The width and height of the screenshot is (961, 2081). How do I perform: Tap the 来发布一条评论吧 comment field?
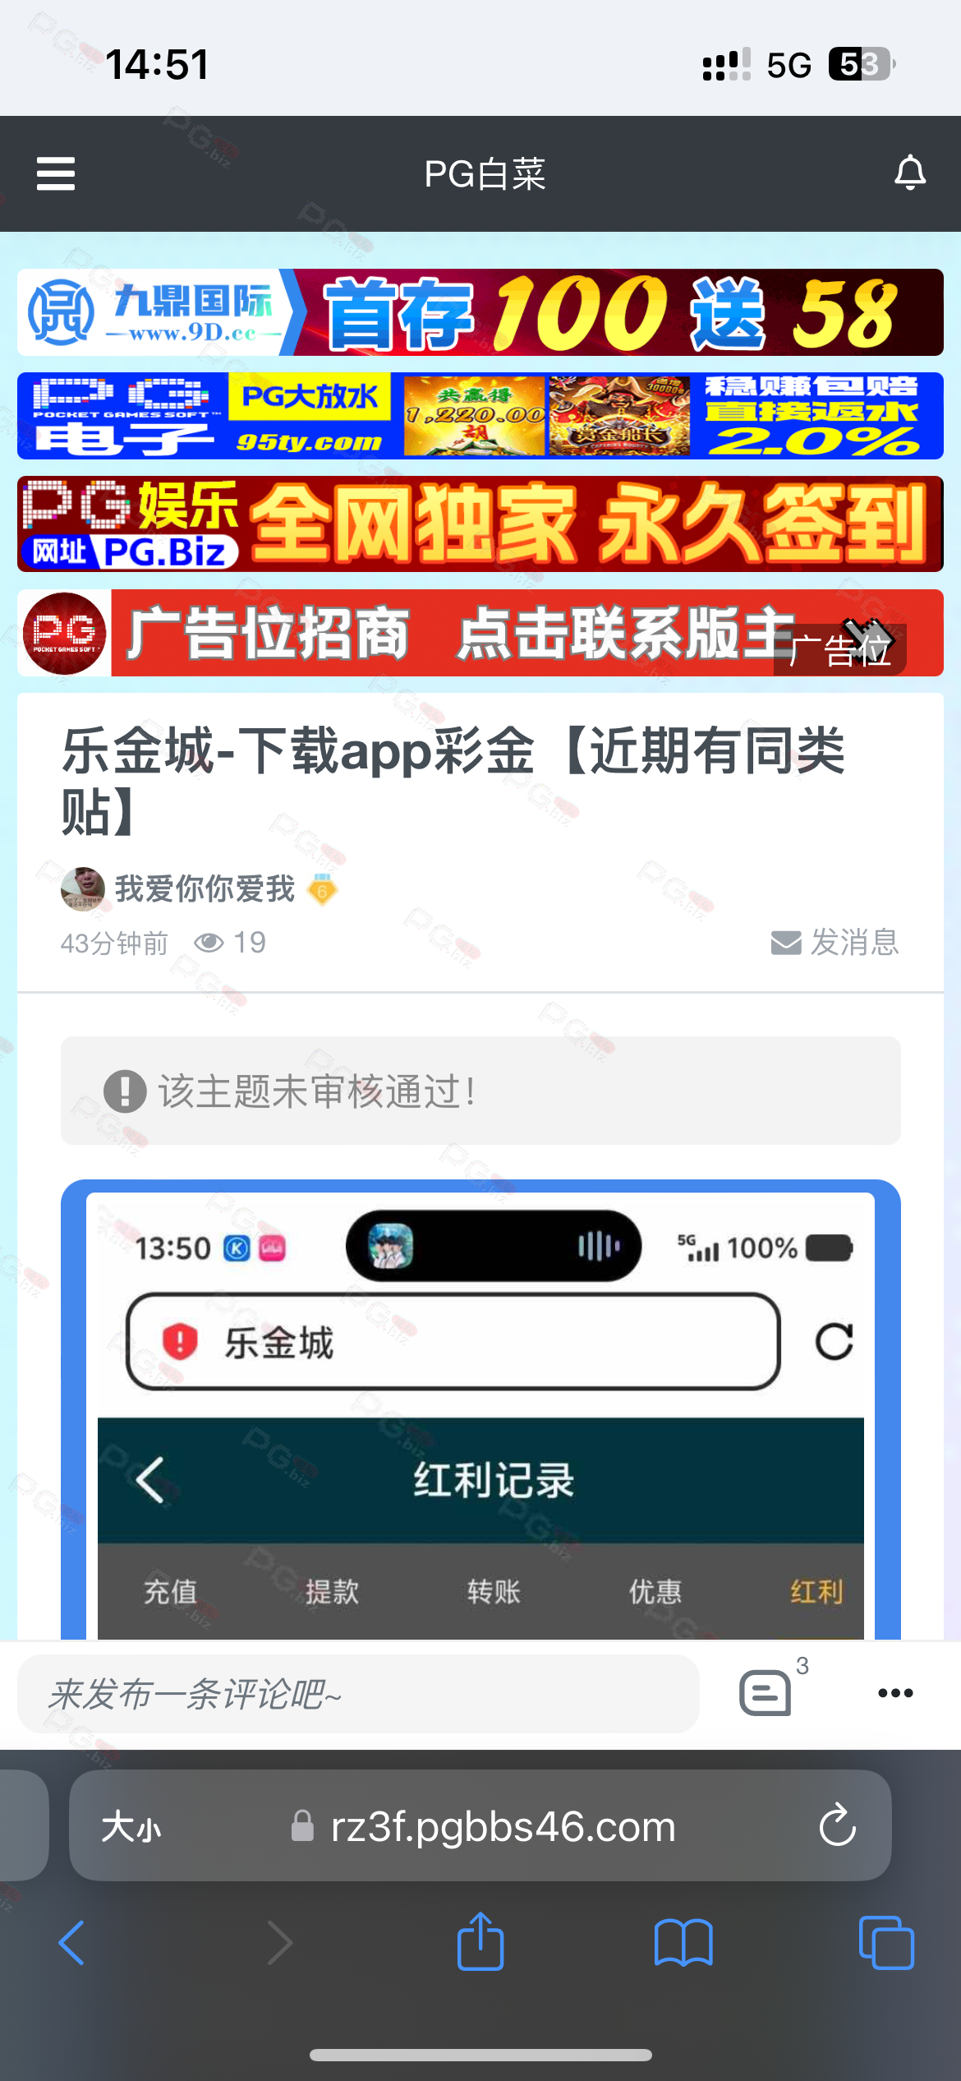358,1693
